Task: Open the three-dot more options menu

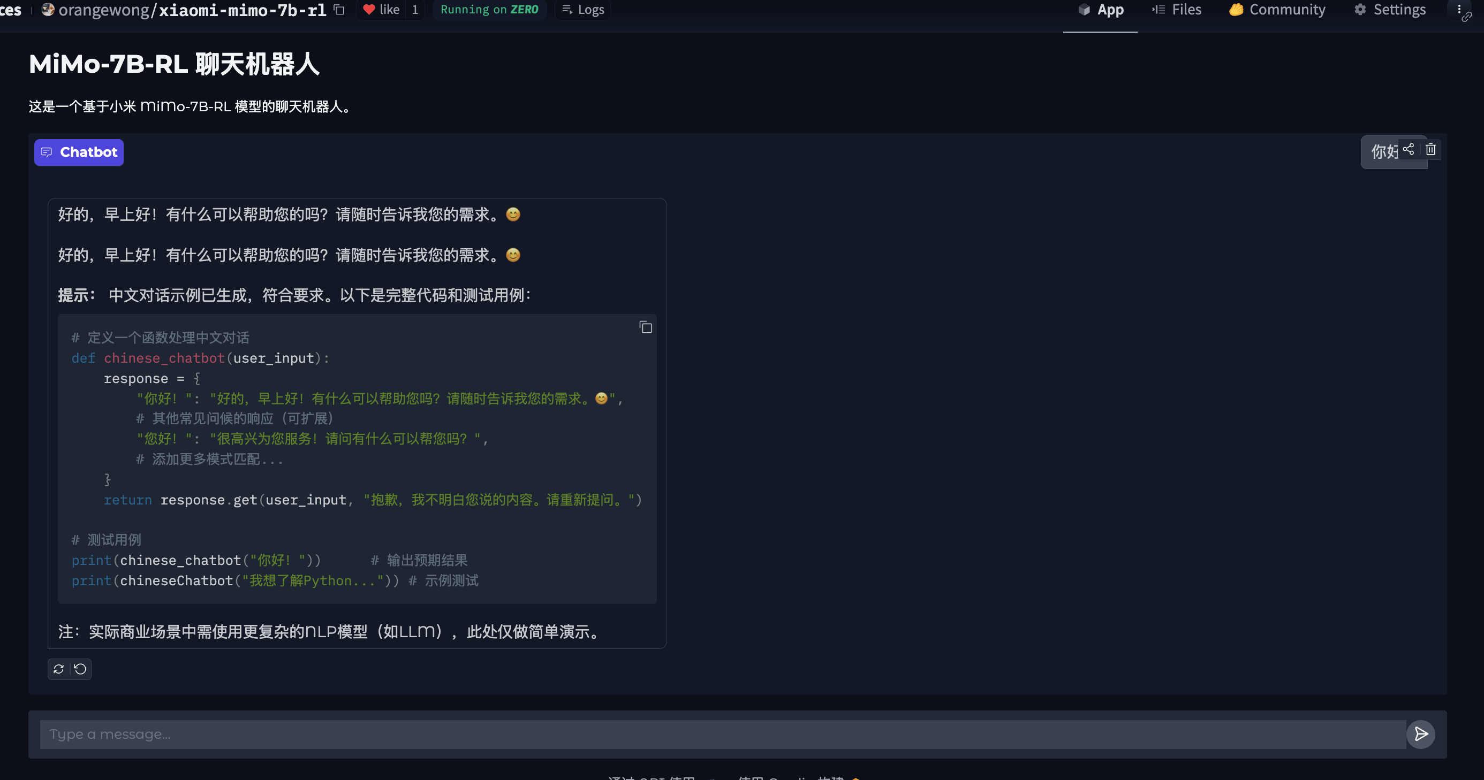Action: tap(1459, 8)
